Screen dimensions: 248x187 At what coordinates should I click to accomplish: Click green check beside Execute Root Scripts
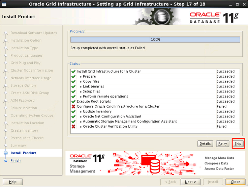[73, 101]
